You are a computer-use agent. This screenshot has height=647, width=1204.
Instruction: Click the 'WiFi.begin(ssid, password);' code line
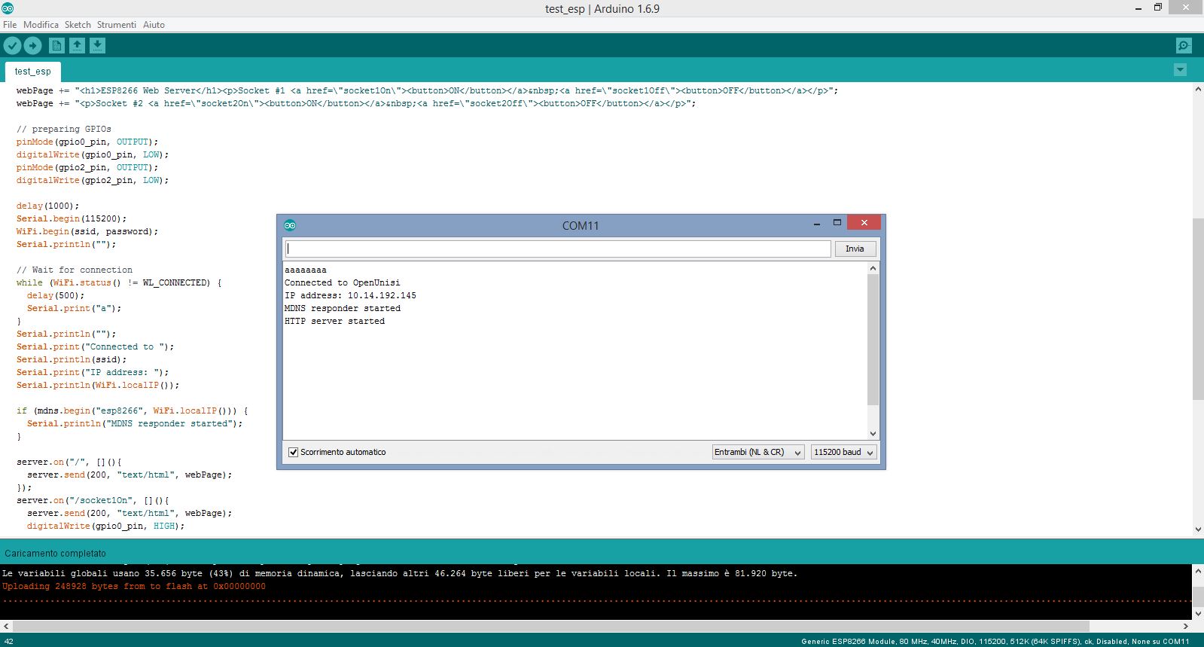[87, 231]
